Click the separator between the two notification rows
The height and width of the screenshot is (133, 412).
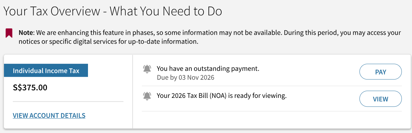(x=271, y=86)
